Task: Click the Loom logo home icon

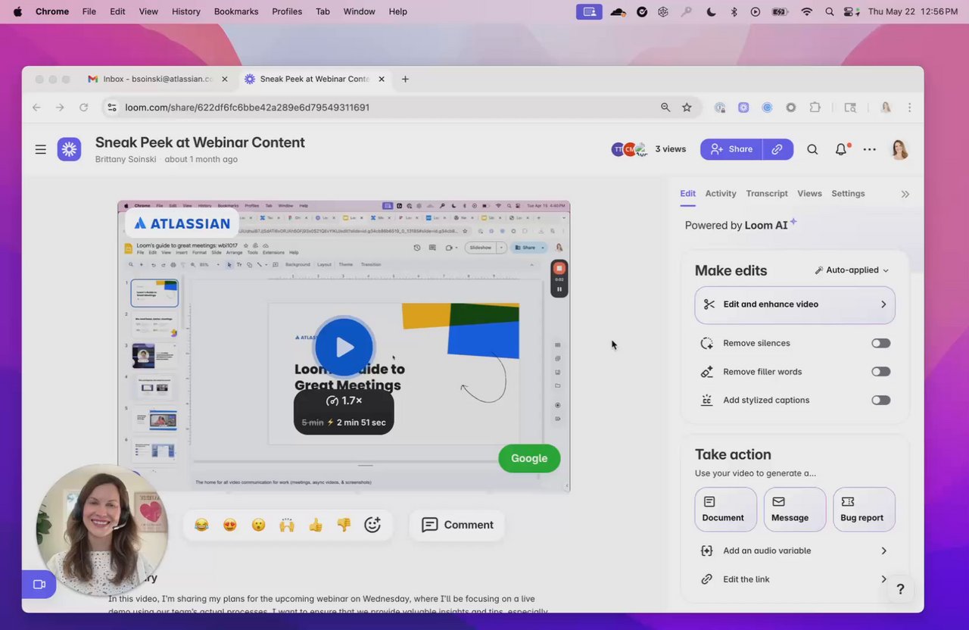Action: (x=69, y=149)
